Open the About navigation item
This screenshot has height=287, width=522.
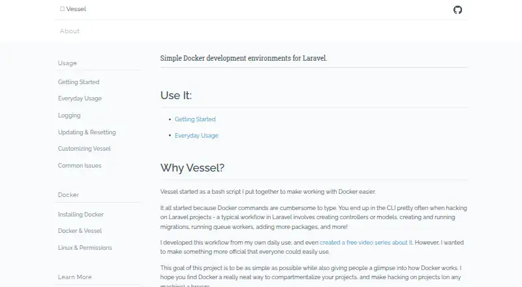pos(70,31)
